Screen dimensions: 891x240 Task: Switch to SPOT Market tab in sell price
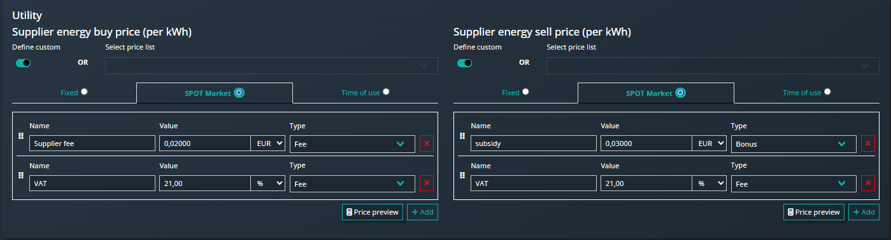[x=656, y=93]
